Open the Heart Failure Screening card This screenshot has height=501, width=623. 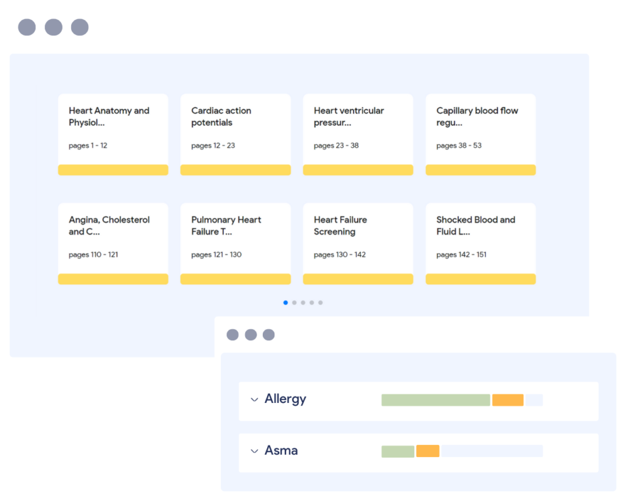[358, 237]
